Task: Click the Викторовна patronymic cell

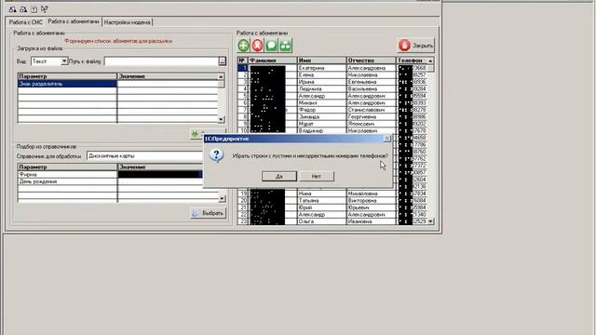Action: [x=371, y=201]
